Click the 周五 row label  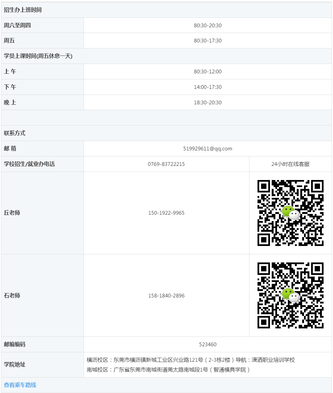point(9,41)
